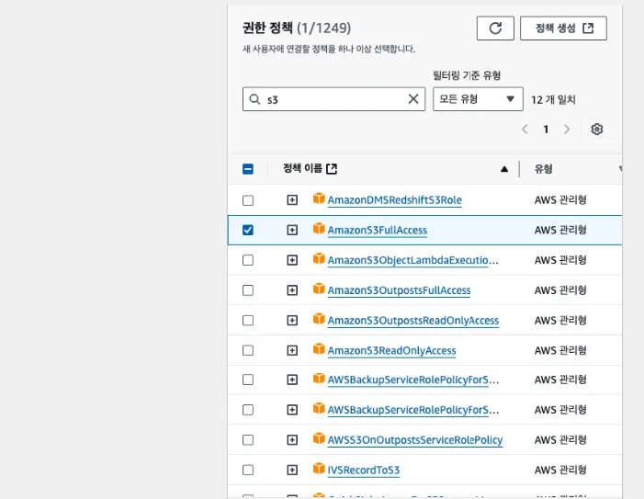Open AmazonS3ObjectLambdaExecutio... policy link
The width and height of the screenshot is (644, 499).
(x=412, y=260)
